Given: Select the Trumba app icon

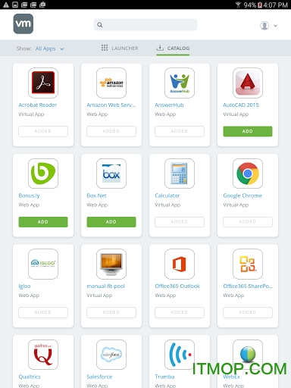Looking at the screenshot, I should (x=180, y=355).
